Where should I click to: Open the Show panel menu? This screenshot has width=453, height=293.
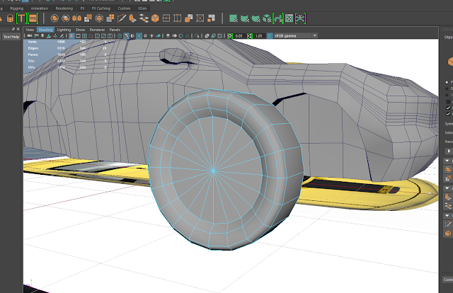[x=80, y=30]
